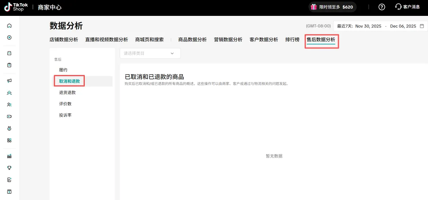Click the four-squares apps icon in sidebar
Viewport: 428px width, 200px height.
click(x=10, y=140)
